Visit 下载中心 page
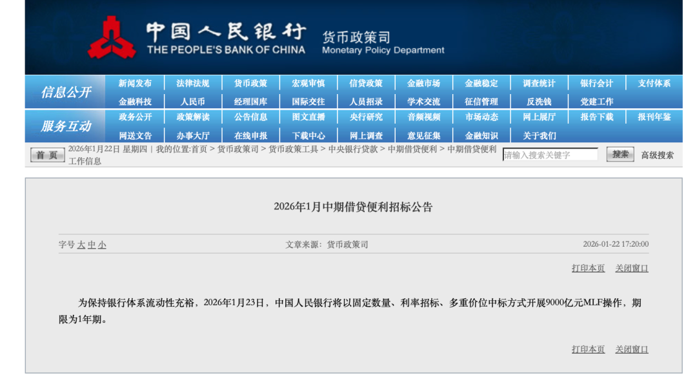The image size is (697, 391). 308,136
